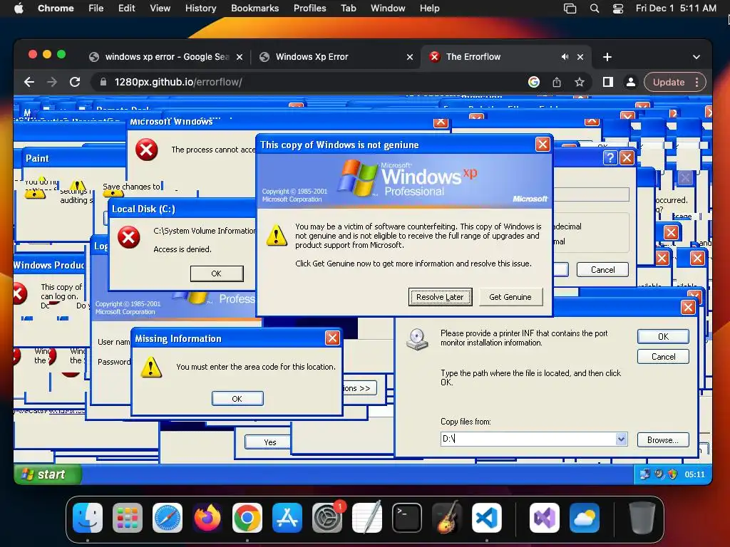Click the question mark help button

coord(610,157)
